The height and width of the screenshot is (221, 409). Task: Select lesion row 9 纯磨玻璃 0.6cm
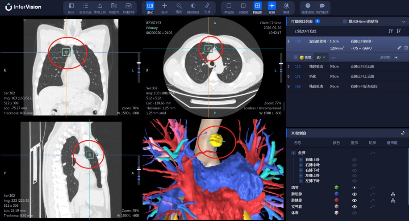pyautogui.click(x=347, y=86)
